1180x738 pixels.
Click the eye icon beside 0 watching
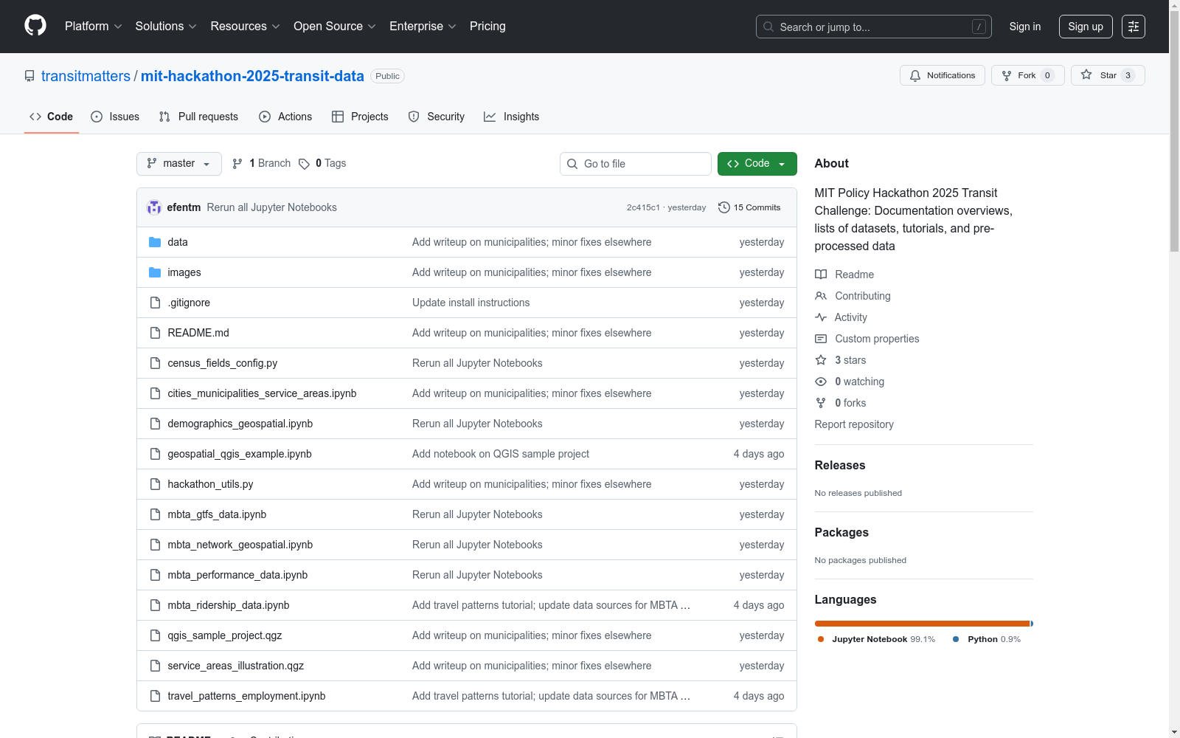[x=821, y=382]
